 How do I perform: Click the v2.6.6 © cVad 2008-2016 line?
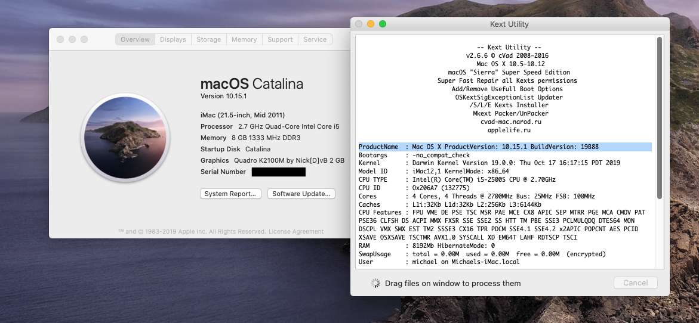(x=507, y=55)
